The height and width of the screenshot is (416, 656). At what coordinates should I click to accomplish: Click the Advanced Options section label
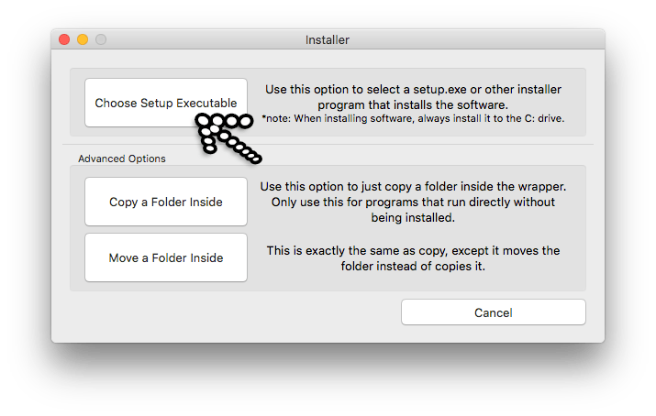pyautogui.click(x=122, y=159)
